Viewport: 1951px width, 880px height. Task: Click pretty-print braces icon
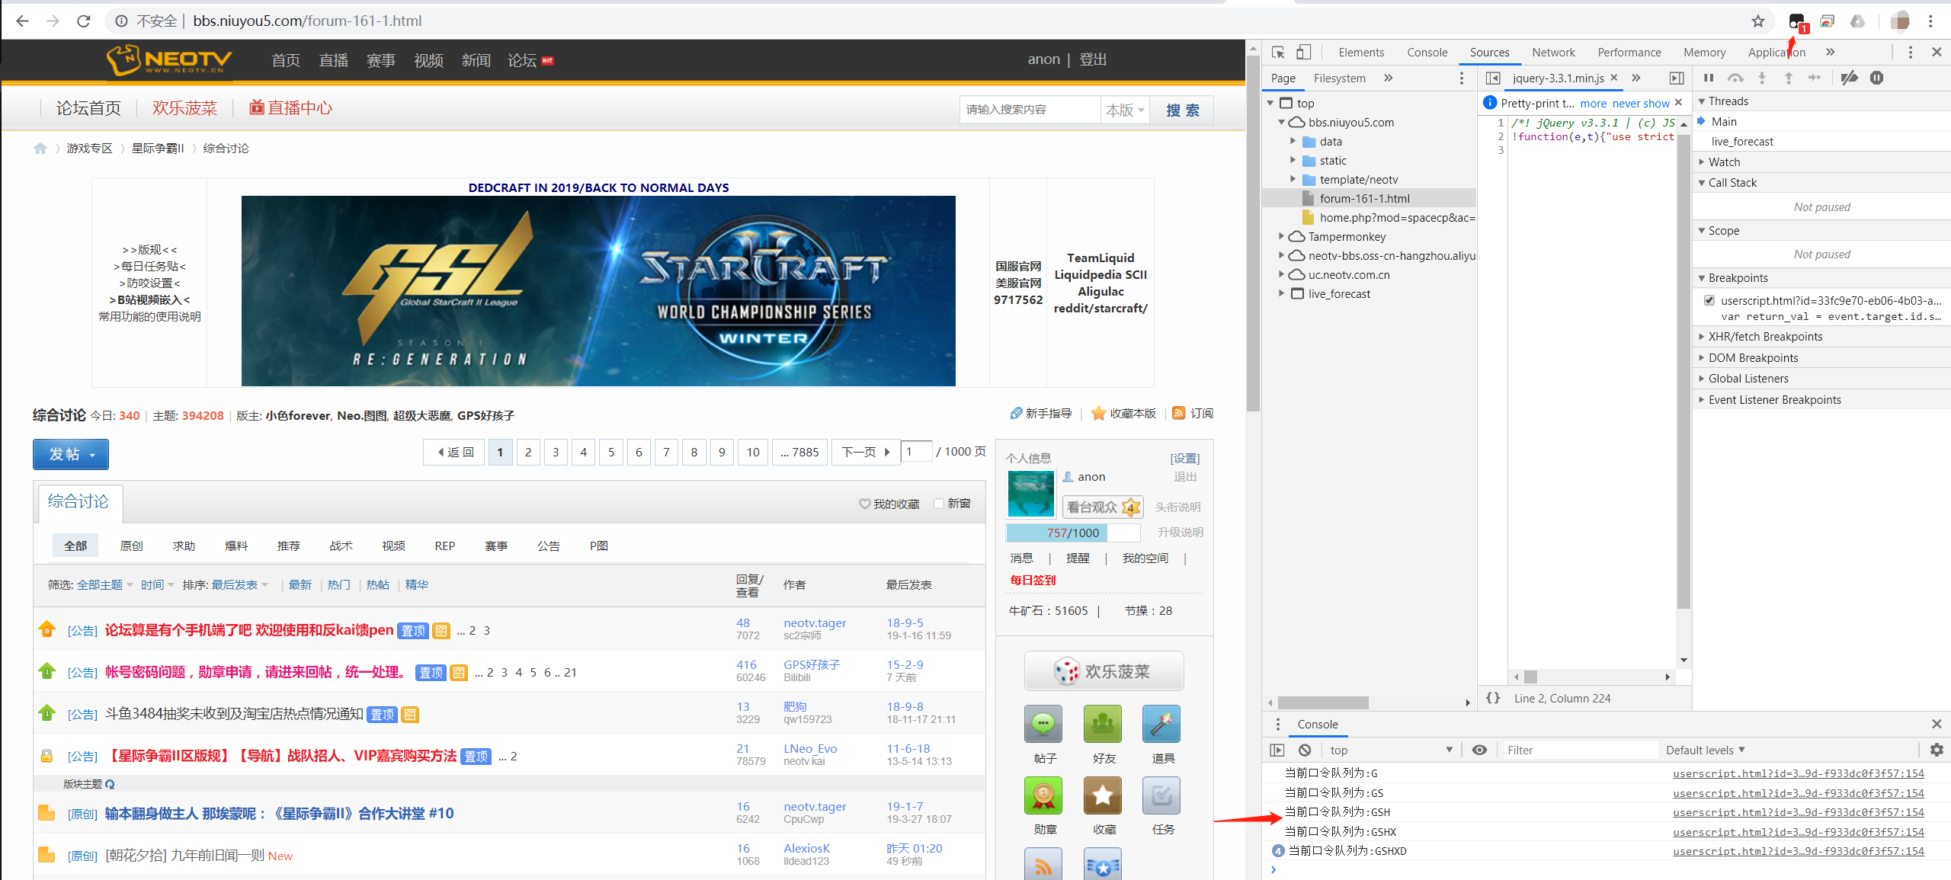pos(1493,698)
